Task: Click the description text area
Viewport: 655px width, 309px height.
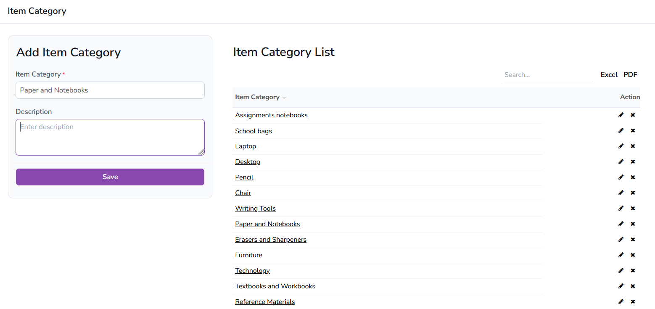Action: coord(110,137)
